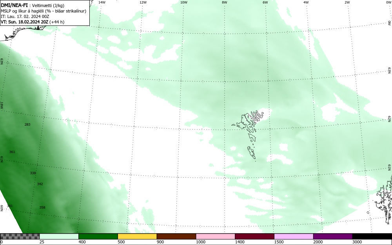This screenshot has width=392, height=245.
Task: Click the "12W" longitude label
Action: [x=143, y=2]
